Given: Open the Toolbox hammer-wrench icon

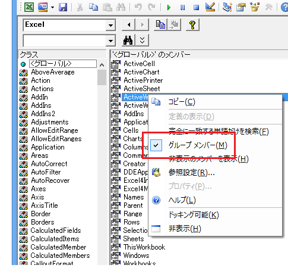Looking at the screenshot, I should 268,7.
